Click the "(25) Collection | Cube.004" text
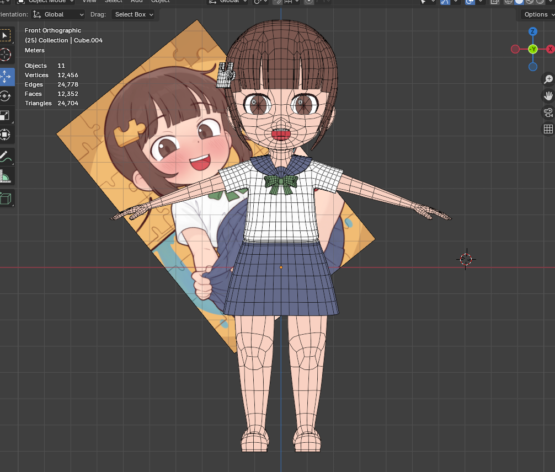 coord(63,40)
